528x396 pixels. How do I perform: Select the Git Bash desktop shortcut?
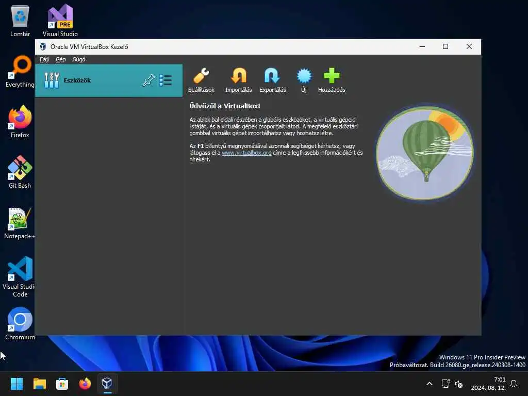20,172
